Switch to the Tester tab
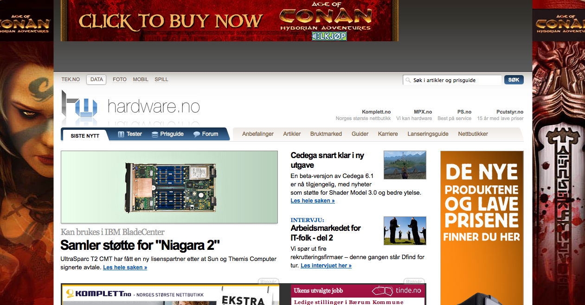Viewport: 585px width, 305px height. point(130,134)
